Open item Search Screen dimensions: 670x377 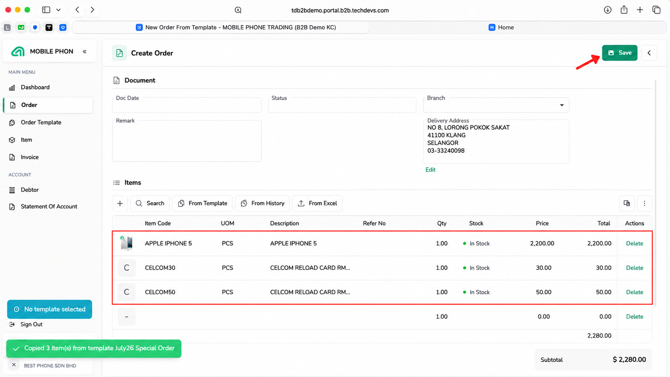click(x=150, y=204)
